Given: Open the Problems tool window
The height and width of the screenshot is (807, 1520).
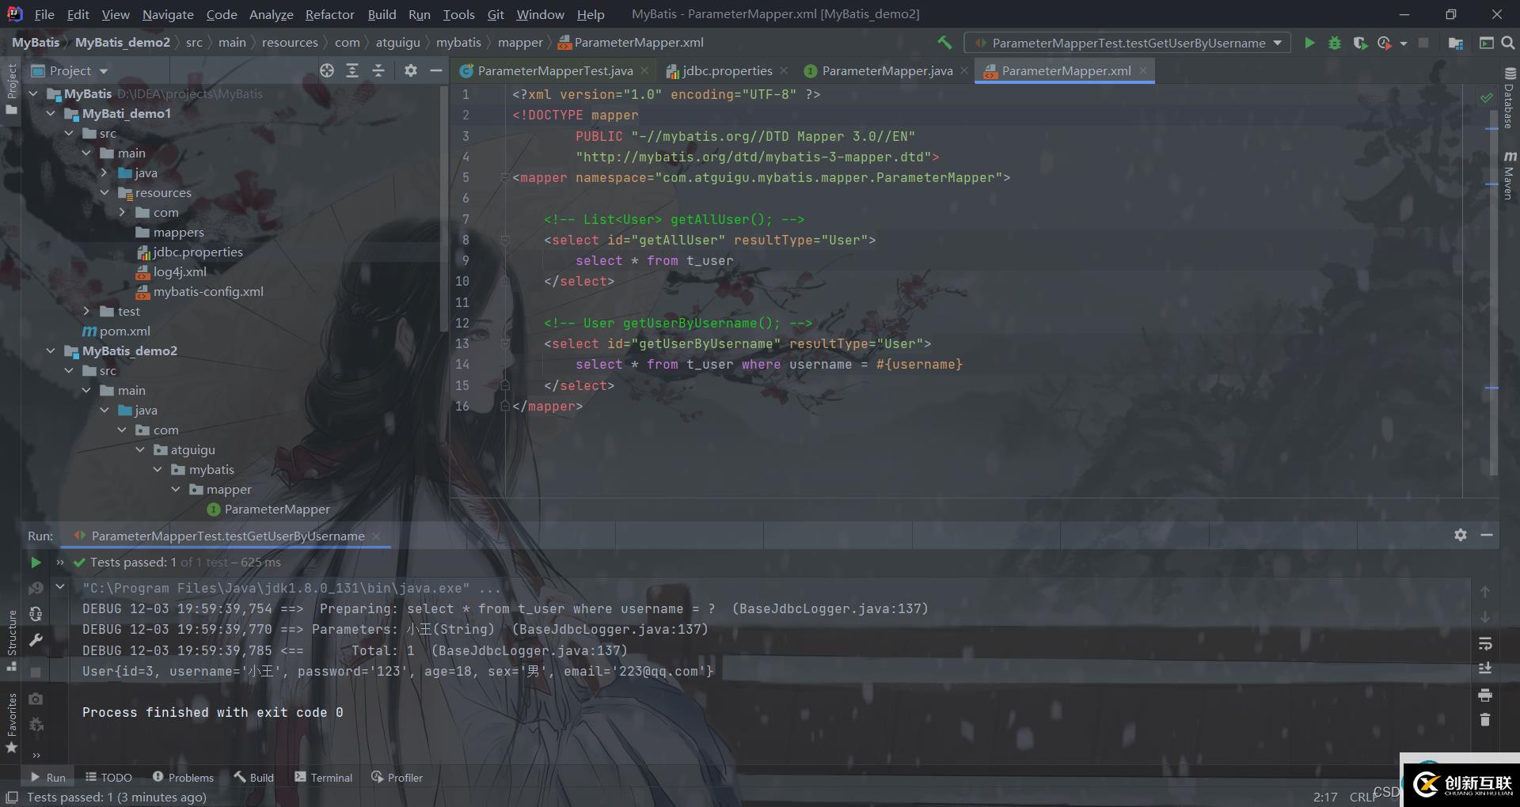Looking at the screenshot, I should click(183, 778).
